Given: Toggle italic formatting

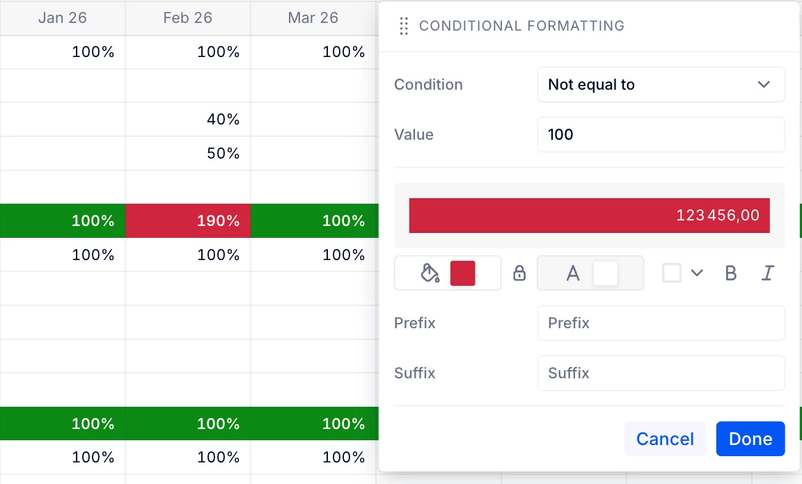Looking at the screenshot, I should click(767, 273).
